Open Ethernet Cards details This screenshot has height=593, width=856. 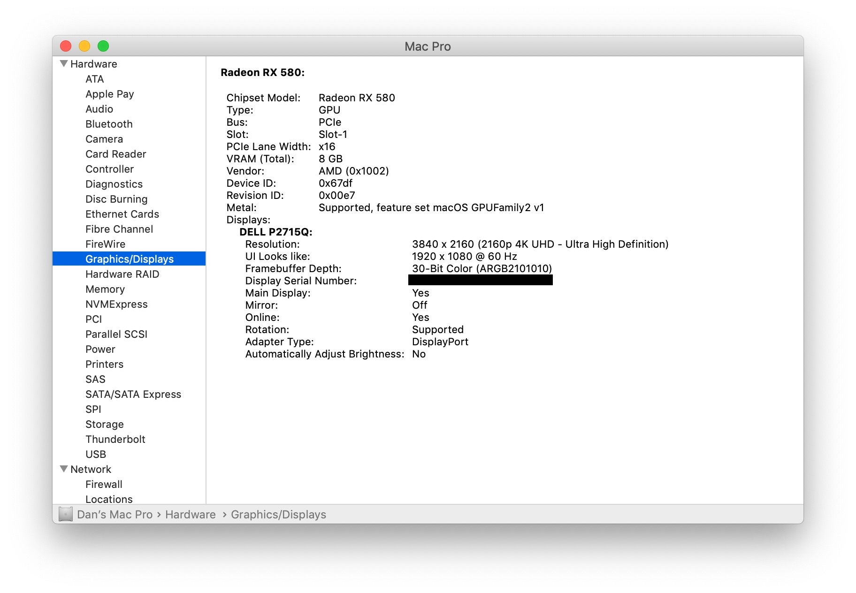122,214
